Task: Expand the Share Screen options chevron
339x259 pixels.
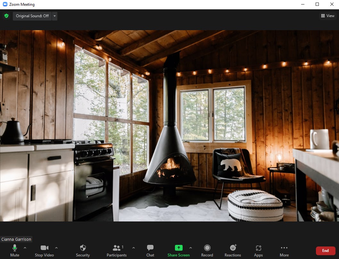Action: coord(190,248)
